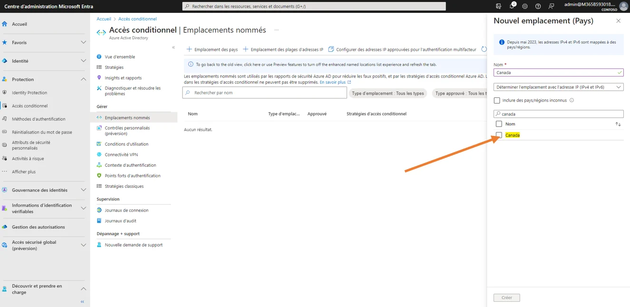Image resolution: width=630 pixels, height=307 pixels.
Task: Collapse the resource menu with double chevron
Action: click(x=174, y=48)
